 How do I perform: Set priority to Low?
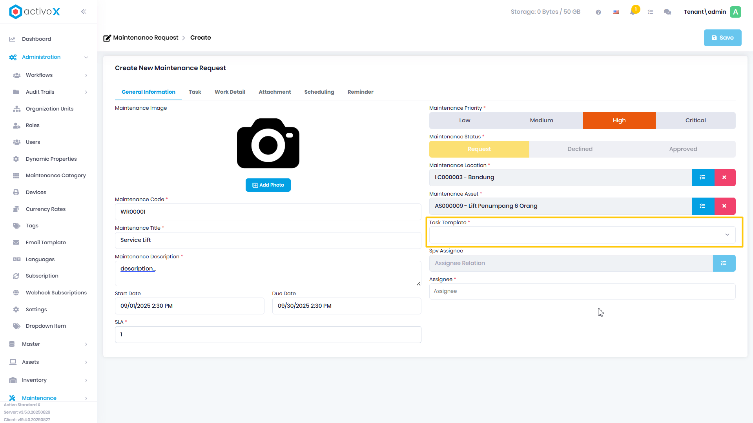click(x=465, y=121)
